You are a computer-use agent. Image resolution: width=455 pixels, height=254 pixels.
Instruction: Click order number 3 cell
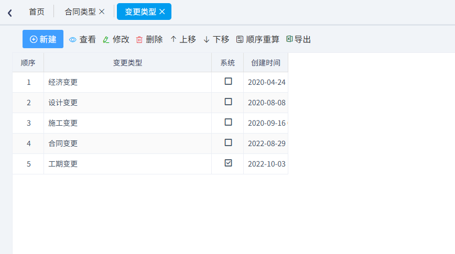(x=28, y=123)
